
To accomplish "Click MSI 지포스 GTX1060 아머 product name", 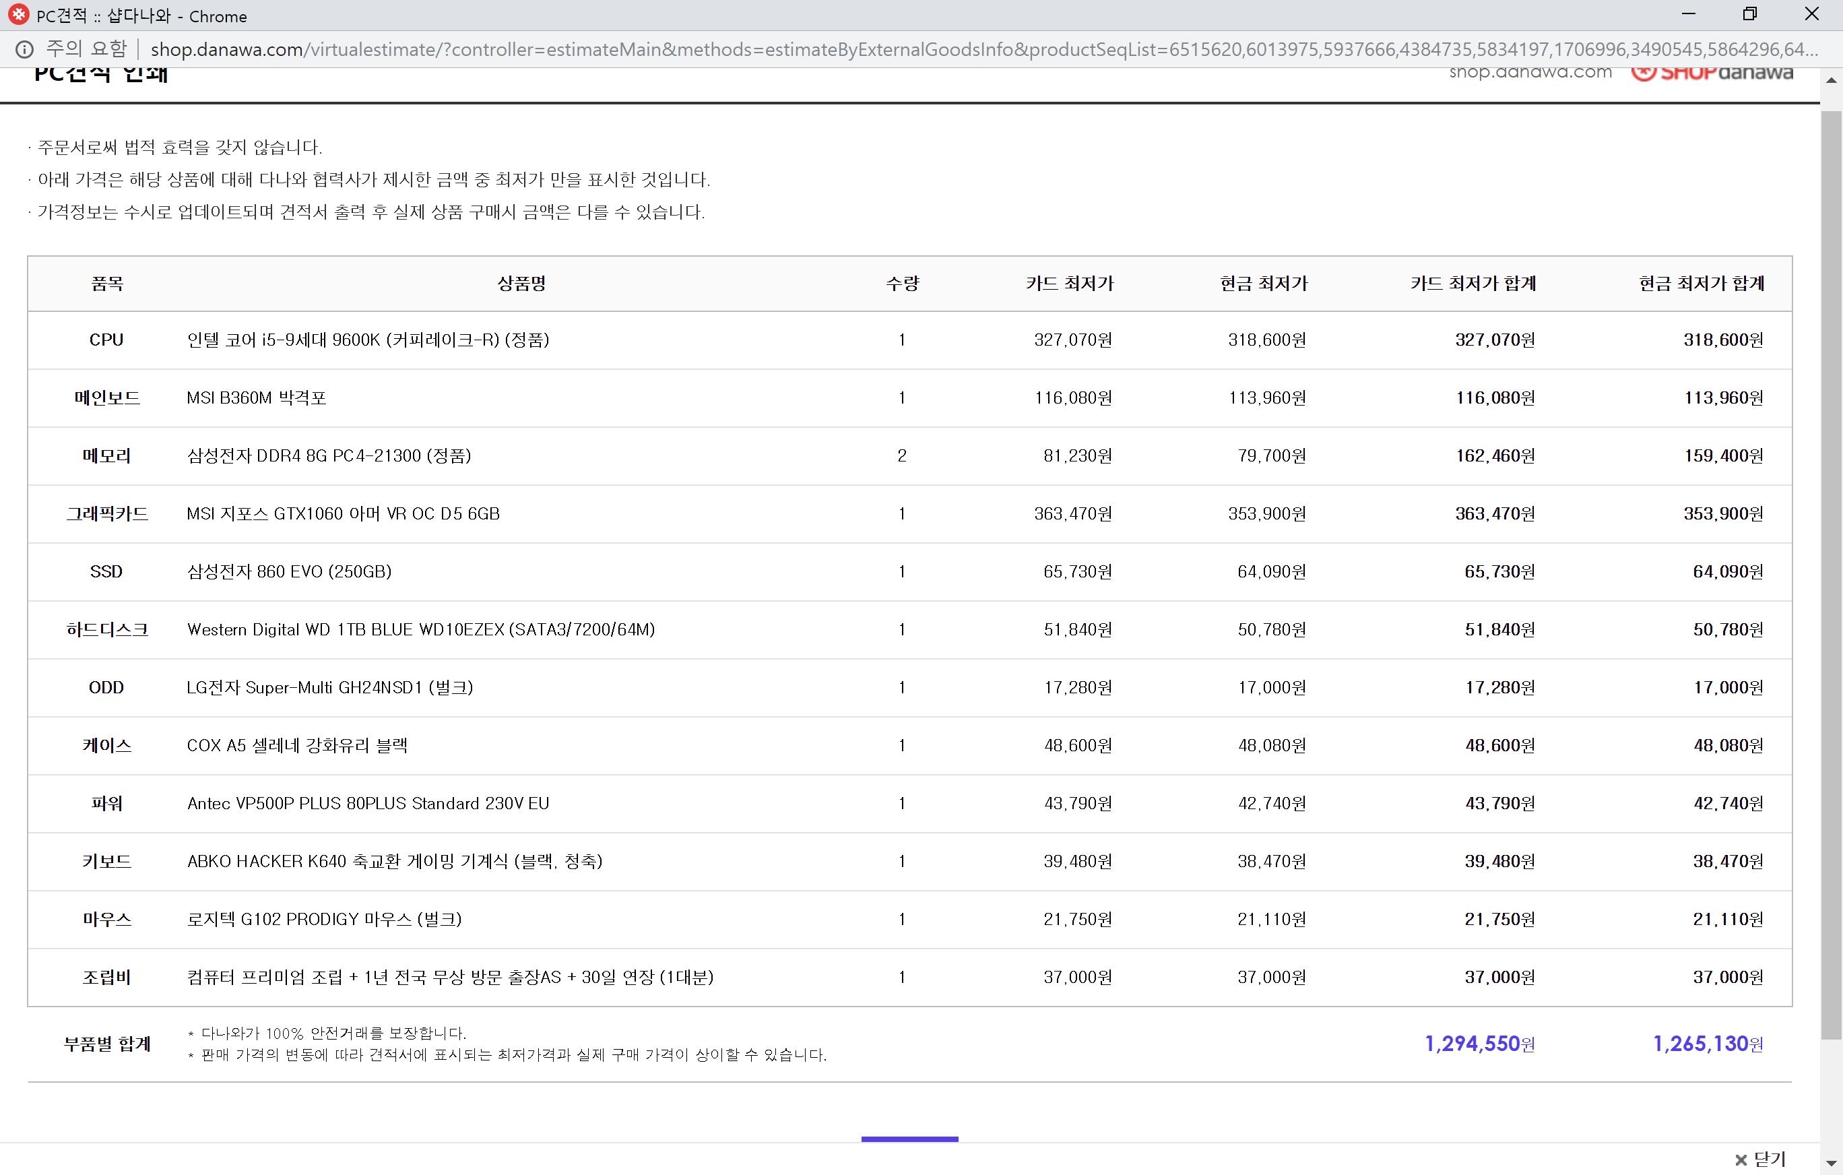I will click(x=343, y=513).
